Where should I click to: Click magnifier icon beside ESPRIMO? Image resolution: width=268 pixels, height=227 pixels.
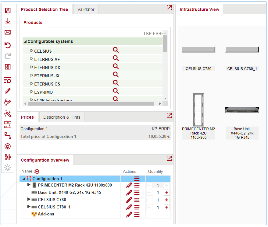pos(116,91)
